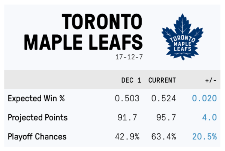The width and height of the screenshot is (225, 151).
Task: Click the 0.020 change value
Action: click(x=204, y=99)
